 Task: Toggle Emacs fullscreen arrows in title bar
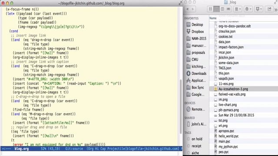[180, 3]
